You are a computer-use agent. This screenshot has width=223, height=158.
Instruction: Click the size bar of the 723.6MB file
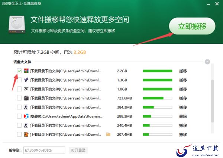click(x=158, y=98)
